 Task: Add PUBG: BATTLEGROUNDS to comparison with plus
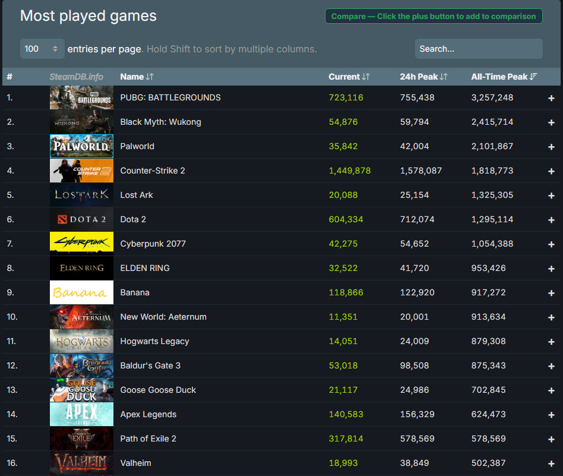[551, 98]
